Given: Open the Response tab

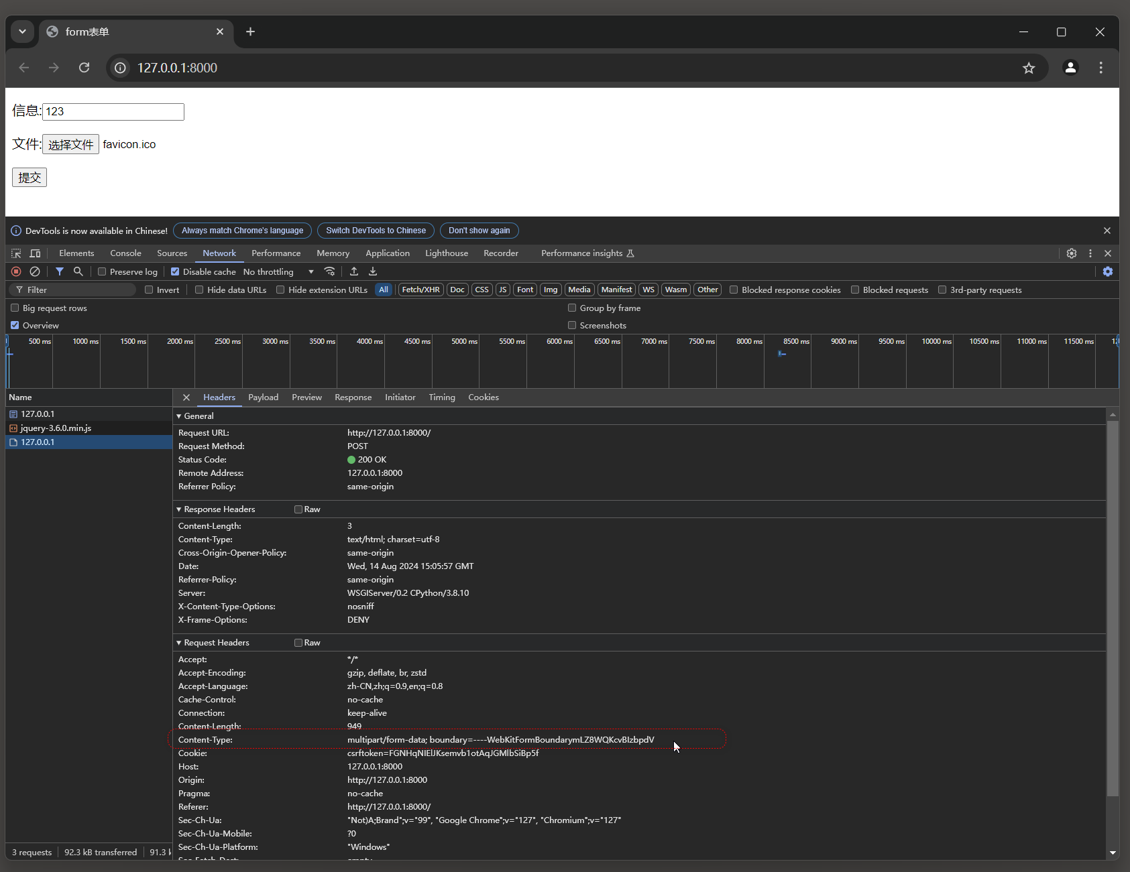Looking at the screenshot, I should tap(353, 397).
